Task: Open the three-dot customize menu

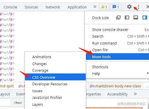Action: pyautogui.click(x=139, y=7)
